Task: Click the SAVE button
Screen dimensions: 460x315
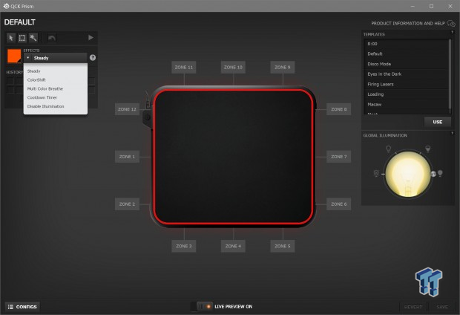Action: [x=442, y=307]
